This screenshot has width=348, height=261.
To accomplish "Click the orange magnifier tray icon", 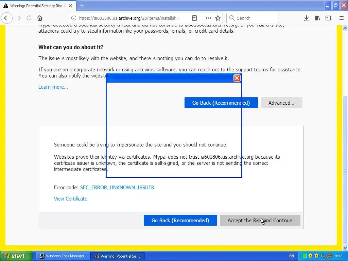I will 329,256.
